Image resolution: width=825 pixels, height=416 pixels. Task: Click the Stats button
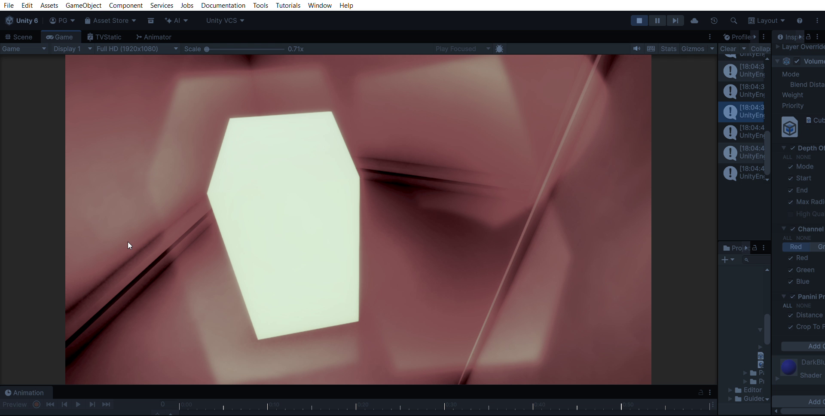point(668,49)
